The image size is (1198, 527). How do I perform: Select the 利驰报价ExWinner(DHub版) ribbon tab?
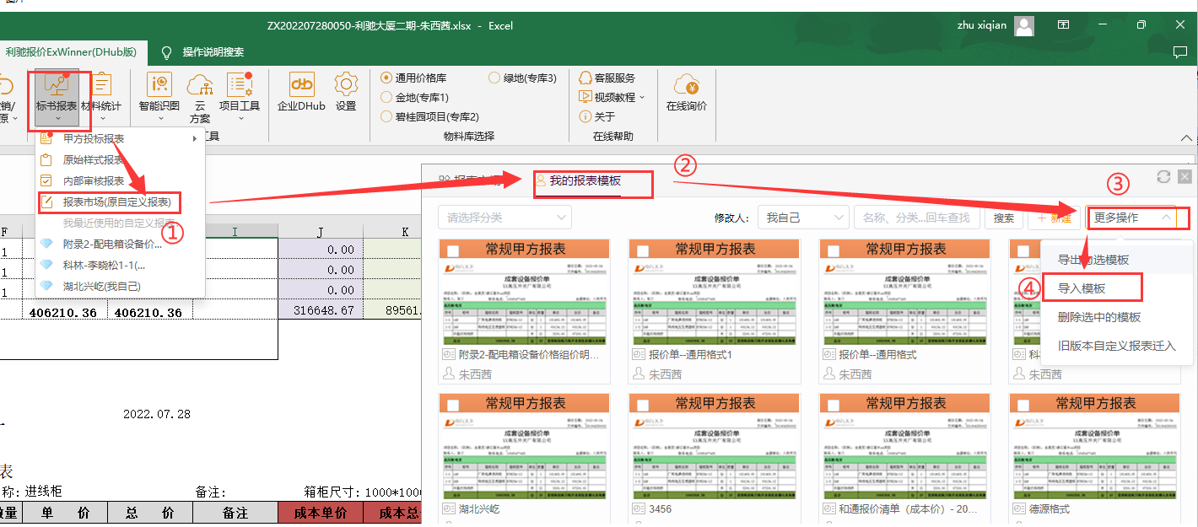tap(71, 52)
